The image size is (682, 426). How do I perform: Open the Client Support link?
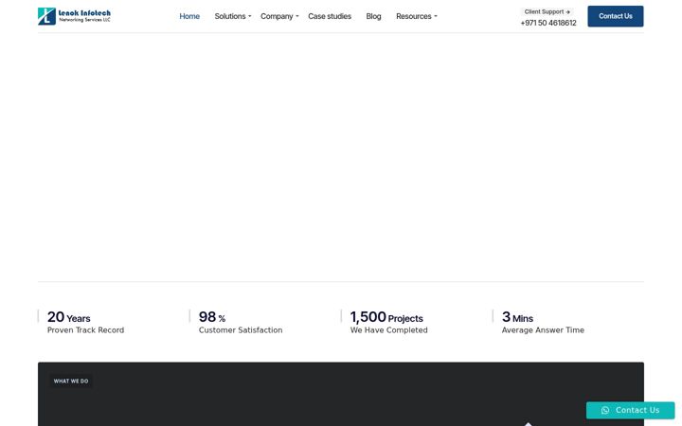pyautogui.click(x=547, y=11)
